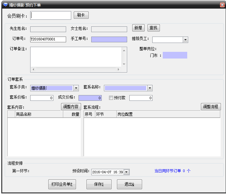This screenshot has height=194, width=226.
Task: Click the 手工单号 input field
Action: point(109,39)
